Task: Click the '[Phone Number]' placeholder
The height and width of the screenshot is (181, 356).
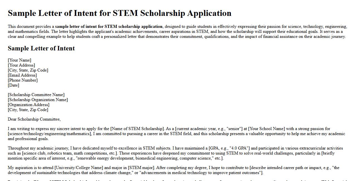Action: click(x=23, y=80)
